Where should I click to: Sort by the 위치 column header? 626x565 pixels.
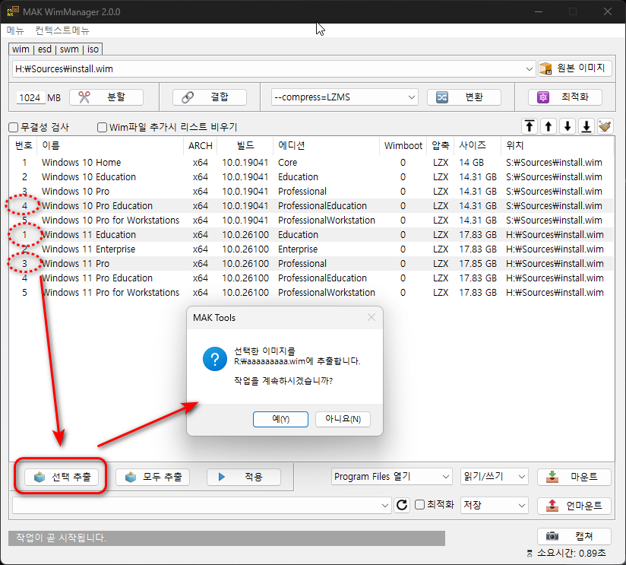click(557, 145)
